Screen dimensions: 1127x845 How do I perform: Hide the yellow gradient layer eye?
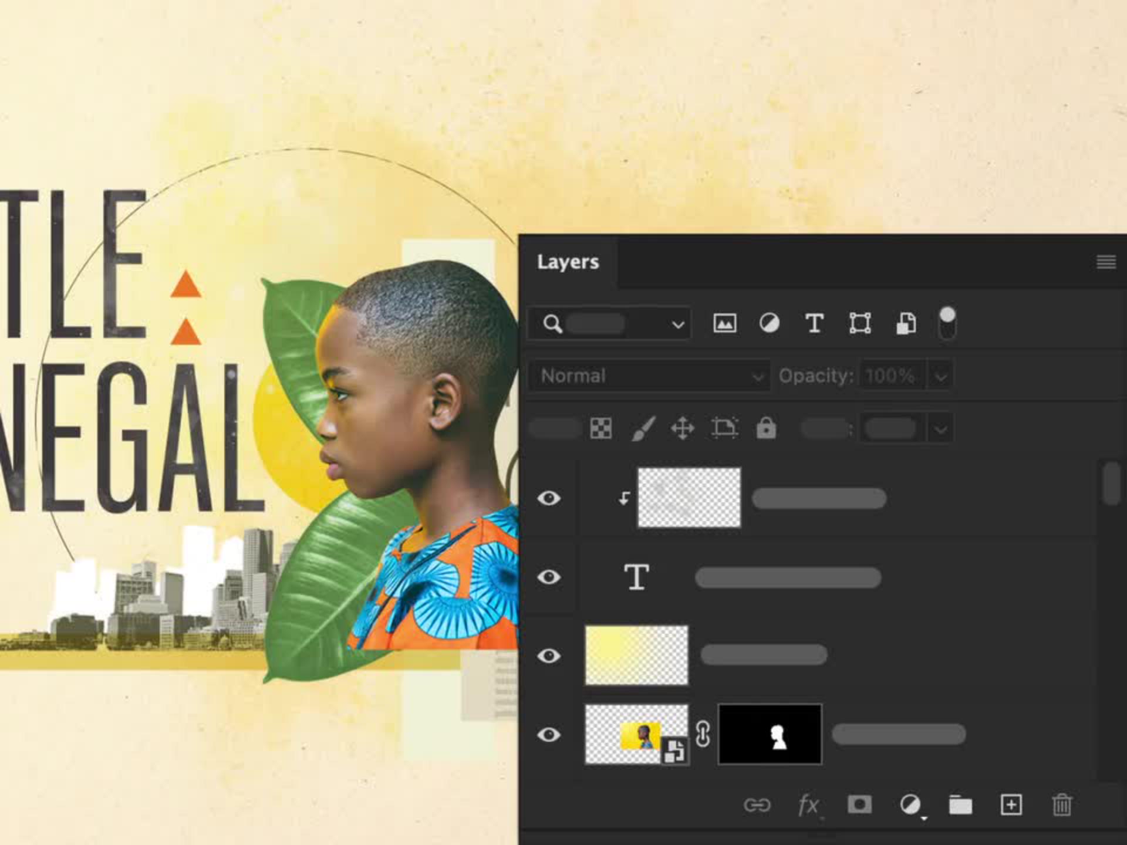click(x=549, y=655)
